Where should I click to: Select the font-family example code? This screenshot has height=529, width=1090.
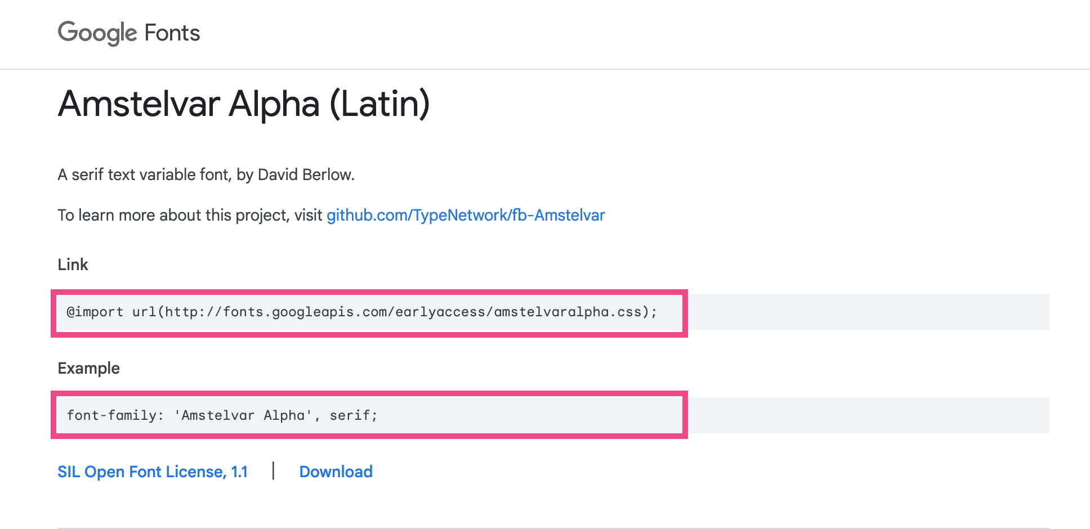[x=222, y=415]
